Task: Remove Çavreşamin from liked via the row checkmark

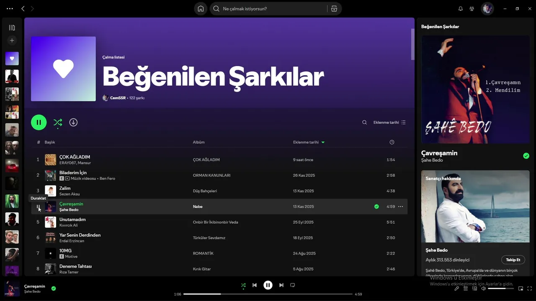Action: click(x=376, y=207)
